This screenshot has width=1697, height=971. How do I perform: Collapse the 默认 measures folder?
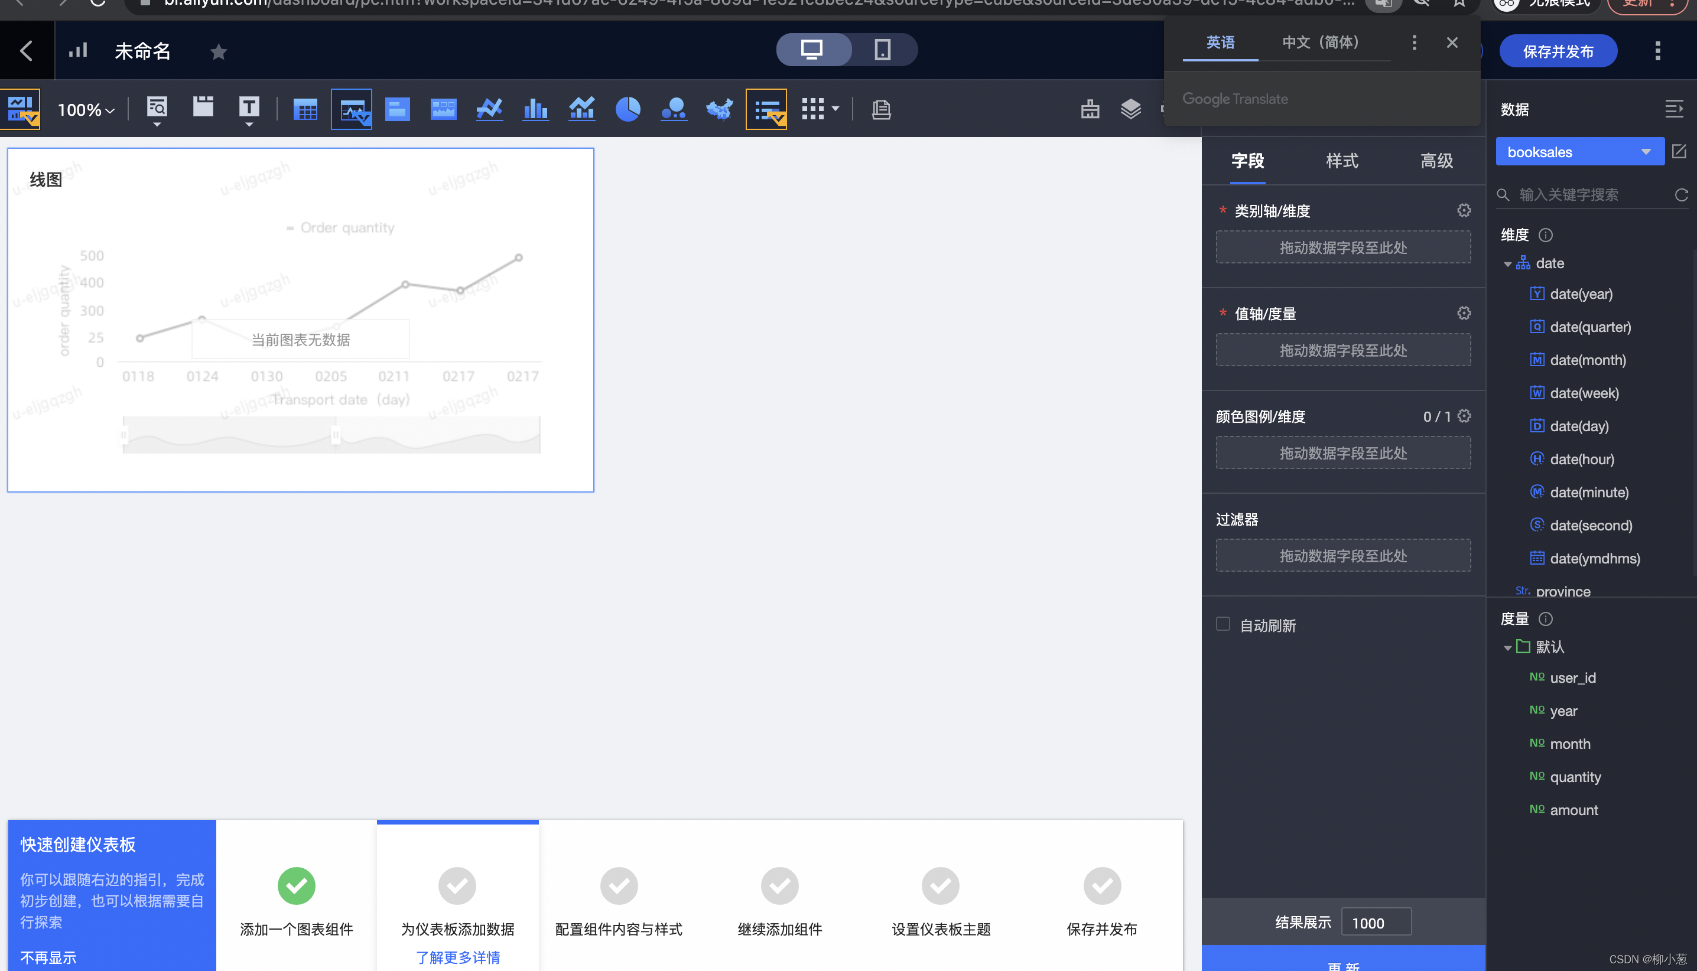1507,649
